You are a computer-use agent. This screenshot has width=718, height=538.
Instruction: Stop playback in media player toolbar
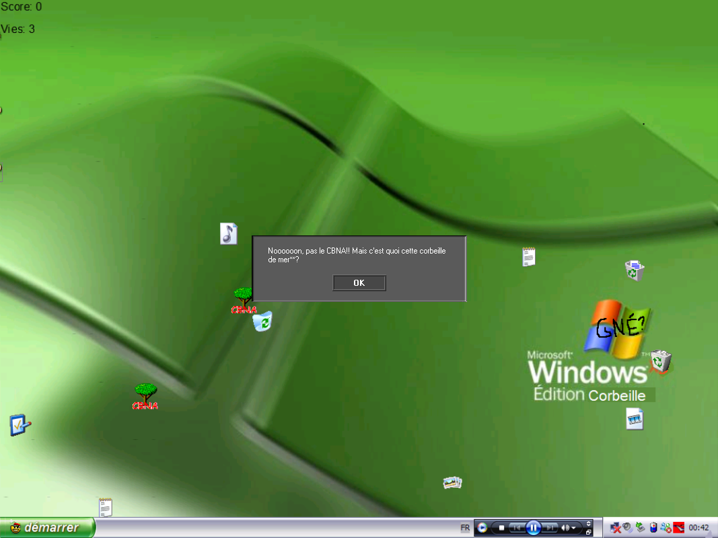coord(501,528)
